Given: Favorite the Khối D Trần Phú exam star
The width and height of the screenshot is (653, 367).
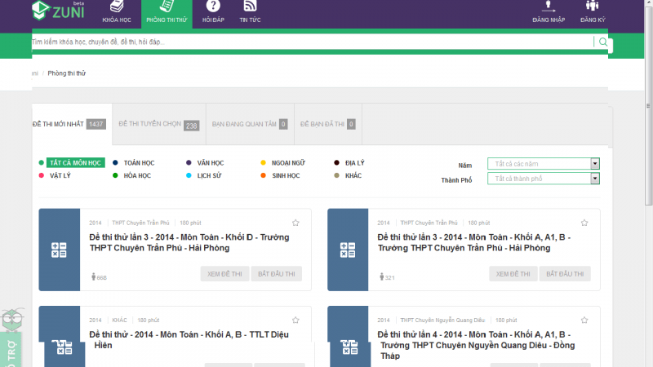Looking at the screenshot, I should (x=295, y=223).
